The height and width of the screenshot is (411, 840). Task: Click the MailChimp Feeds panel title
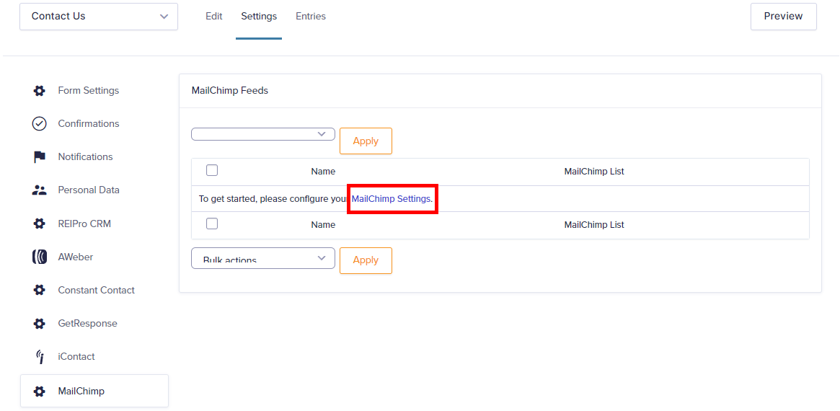click(230, 91)
